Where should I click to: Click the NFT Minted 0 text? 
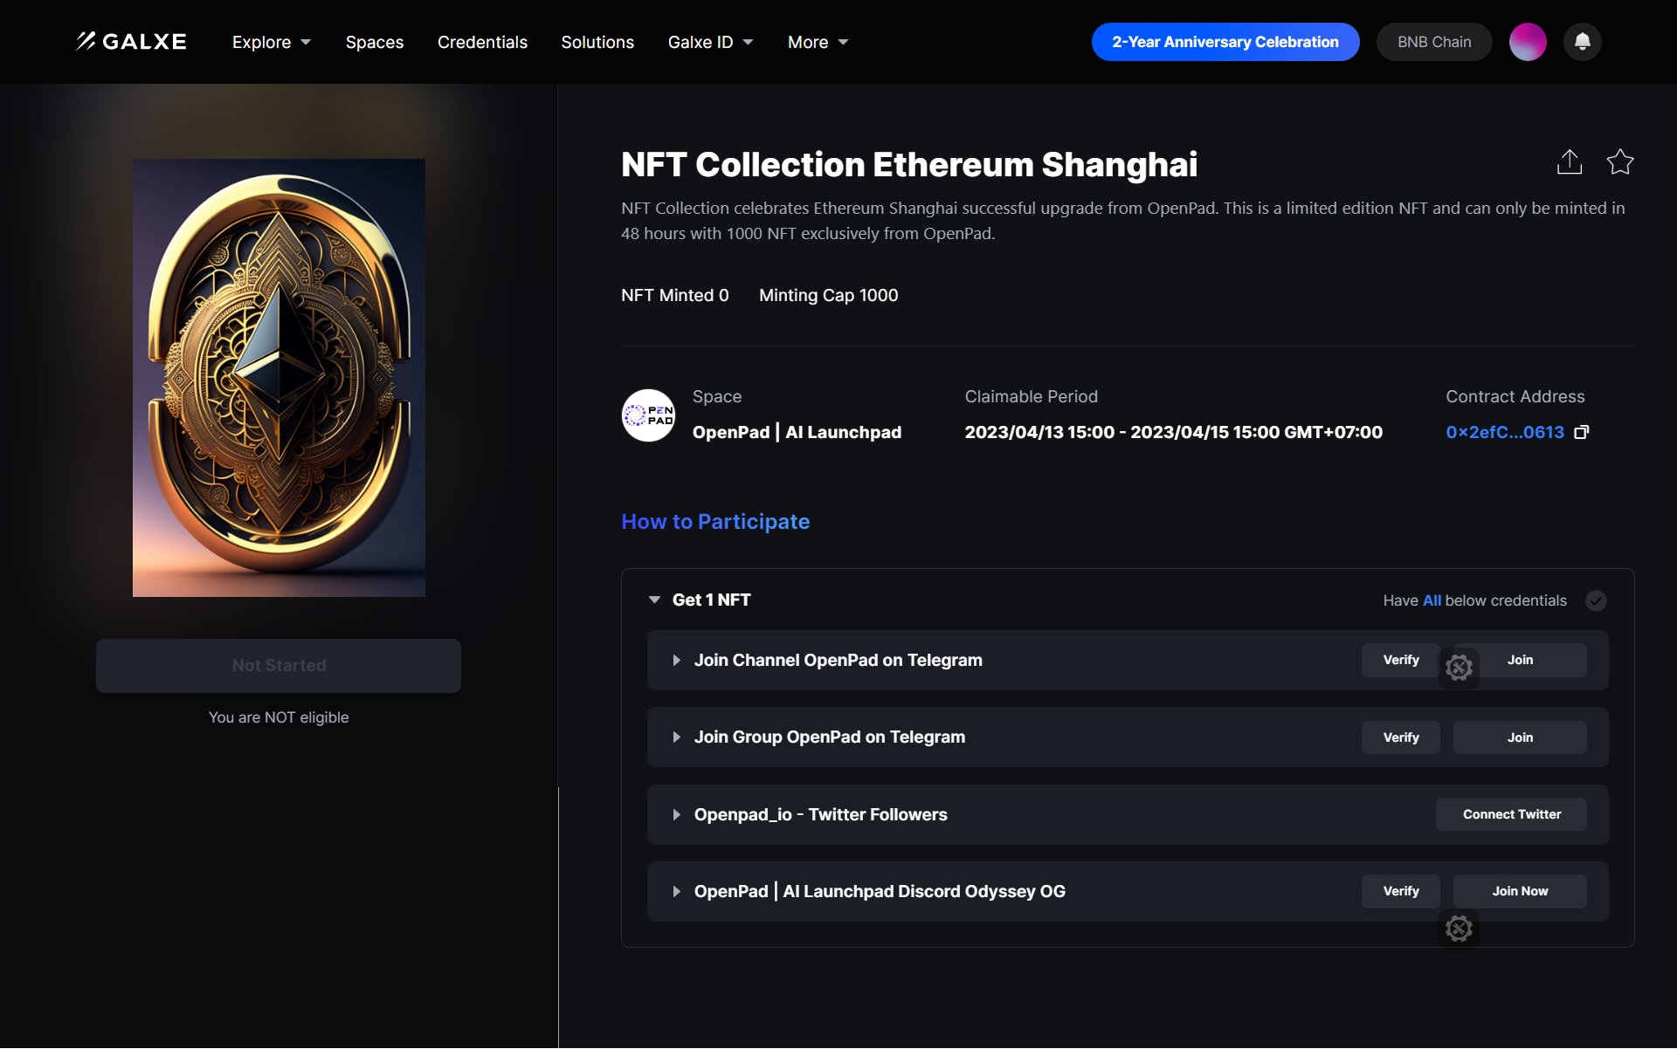pos(674,295)
